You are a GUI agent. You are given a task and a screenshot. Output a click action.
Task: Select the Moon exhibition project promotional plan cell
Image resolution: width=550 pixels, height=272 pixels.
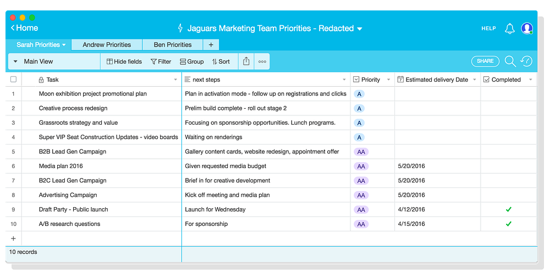[x=102, y=94]
